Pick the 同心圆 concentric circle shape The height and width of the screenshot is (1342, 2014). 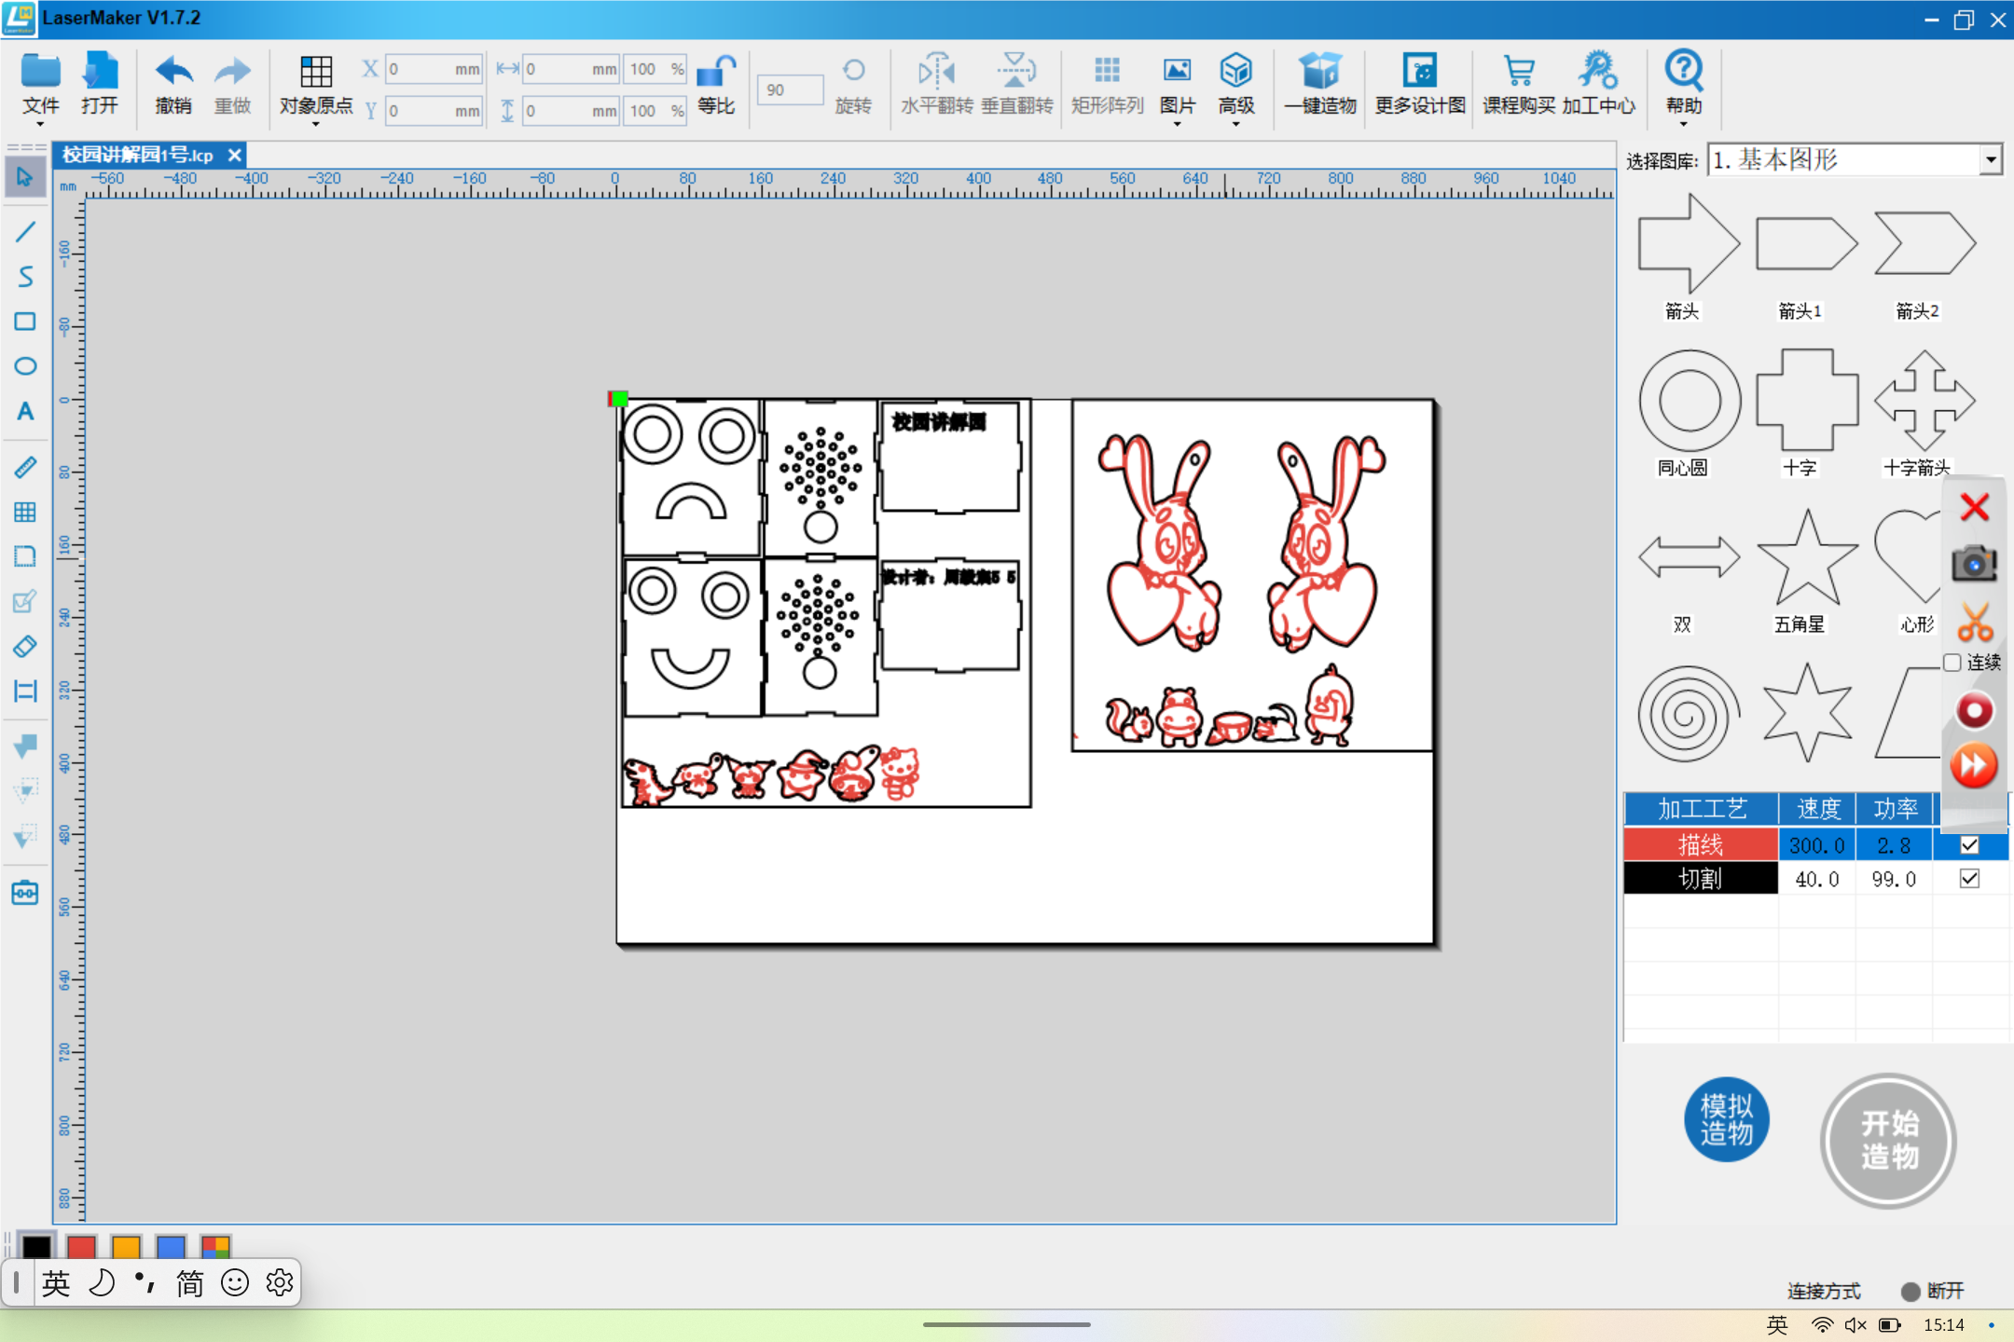coord(1689,401)
